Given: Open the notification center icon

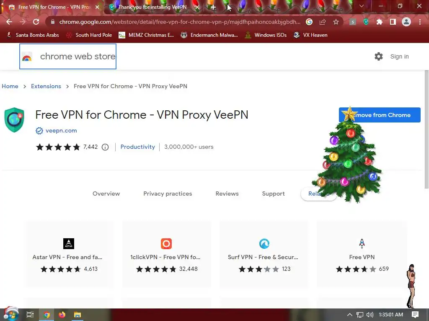Looking at the screenshot, I should point(415,315).
